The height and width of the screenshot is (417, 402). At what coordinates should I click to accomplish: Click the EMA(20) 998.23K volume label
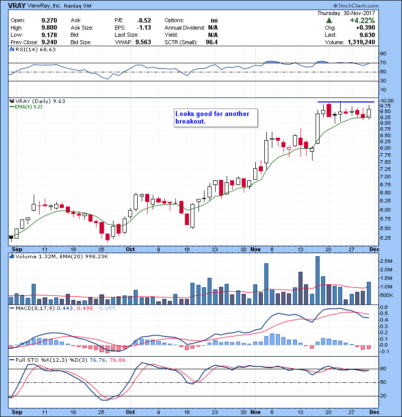pos(84,256)
